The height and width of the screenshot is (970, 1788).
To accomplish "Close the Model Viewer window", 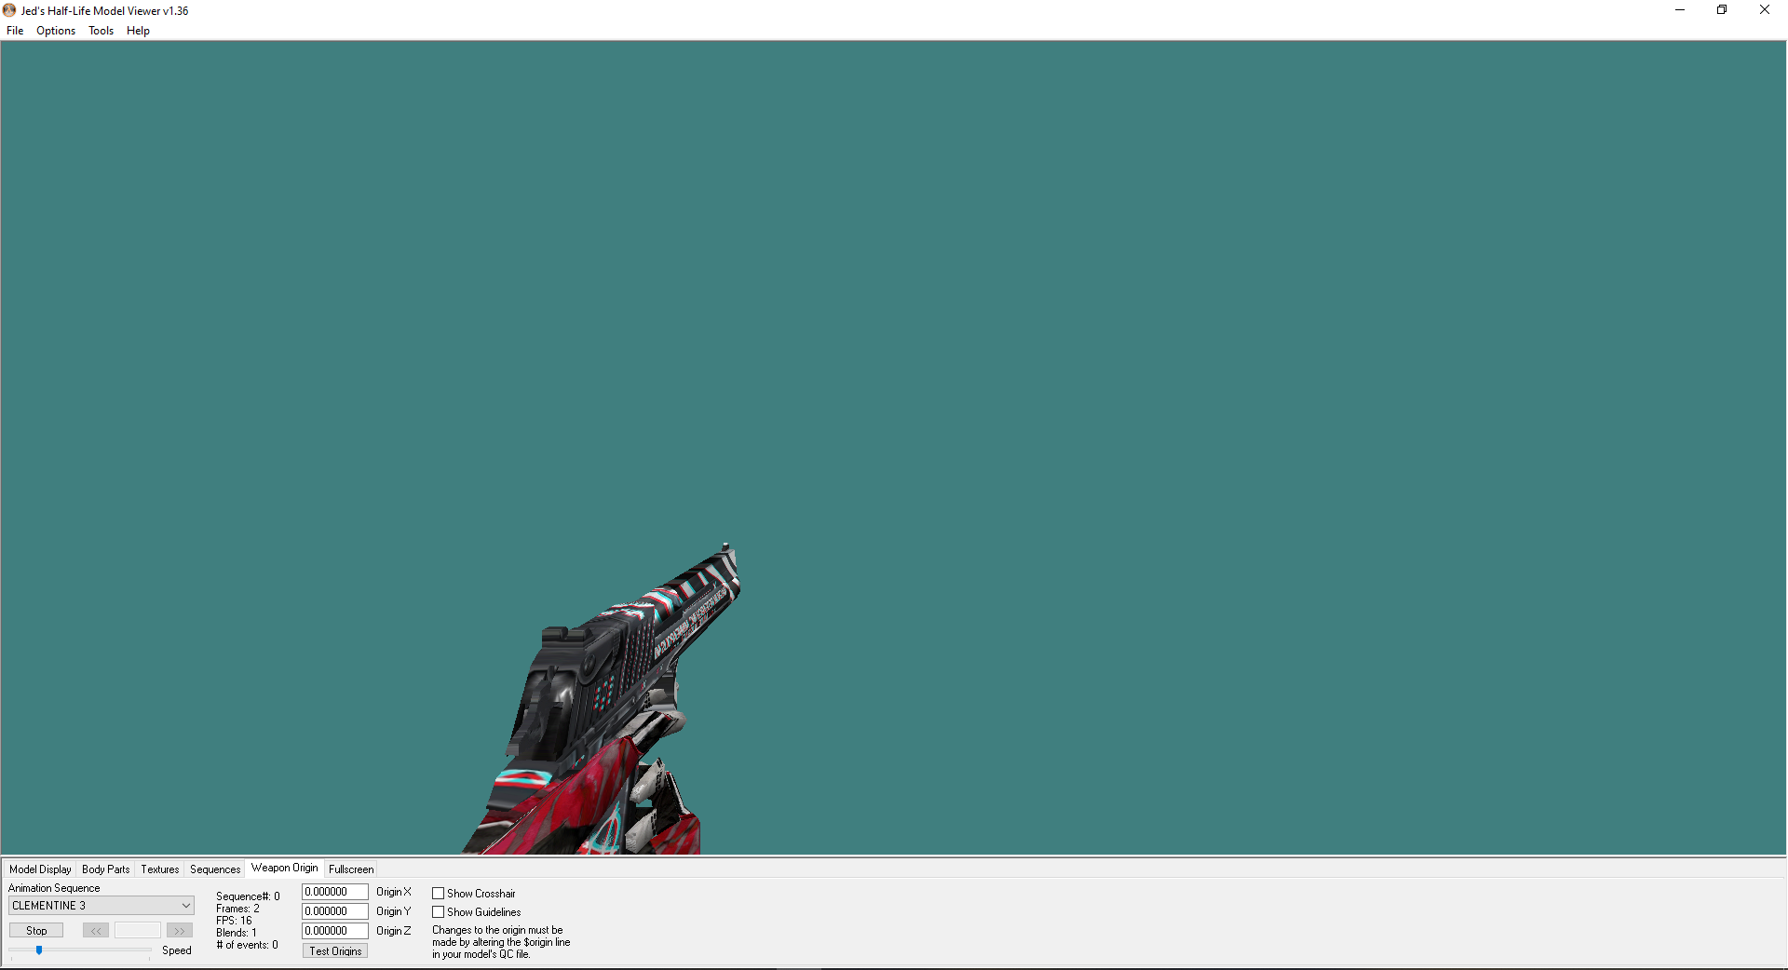I will click(1765, 10).
